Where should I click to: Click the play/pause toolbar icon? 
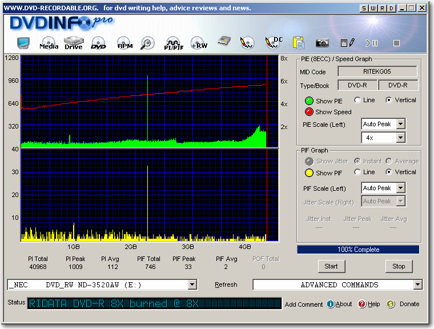pos(371,43)
